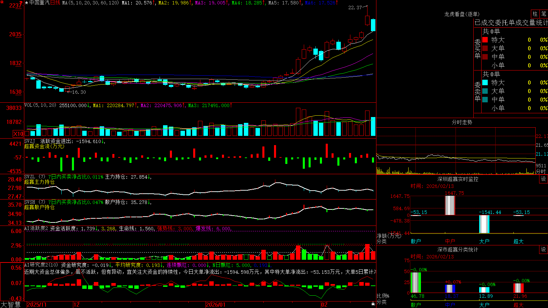The width and height of the screenshot is (548, 308).
Task: Open 设 settings for 深圳超赢实时监控
Action: [544, 179]
